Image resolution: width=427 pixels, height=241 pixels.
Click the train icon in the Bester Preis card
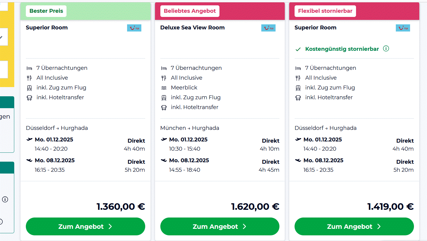tap(29, 88)
